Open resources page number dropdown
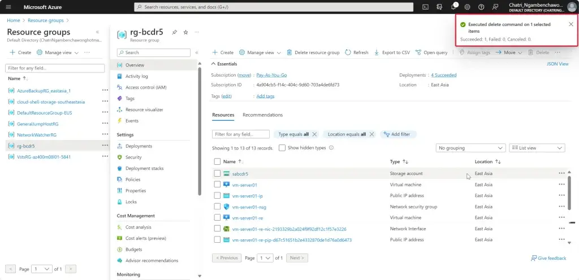Viewport: 579px width, 280px height. click(x=265, y=258)
